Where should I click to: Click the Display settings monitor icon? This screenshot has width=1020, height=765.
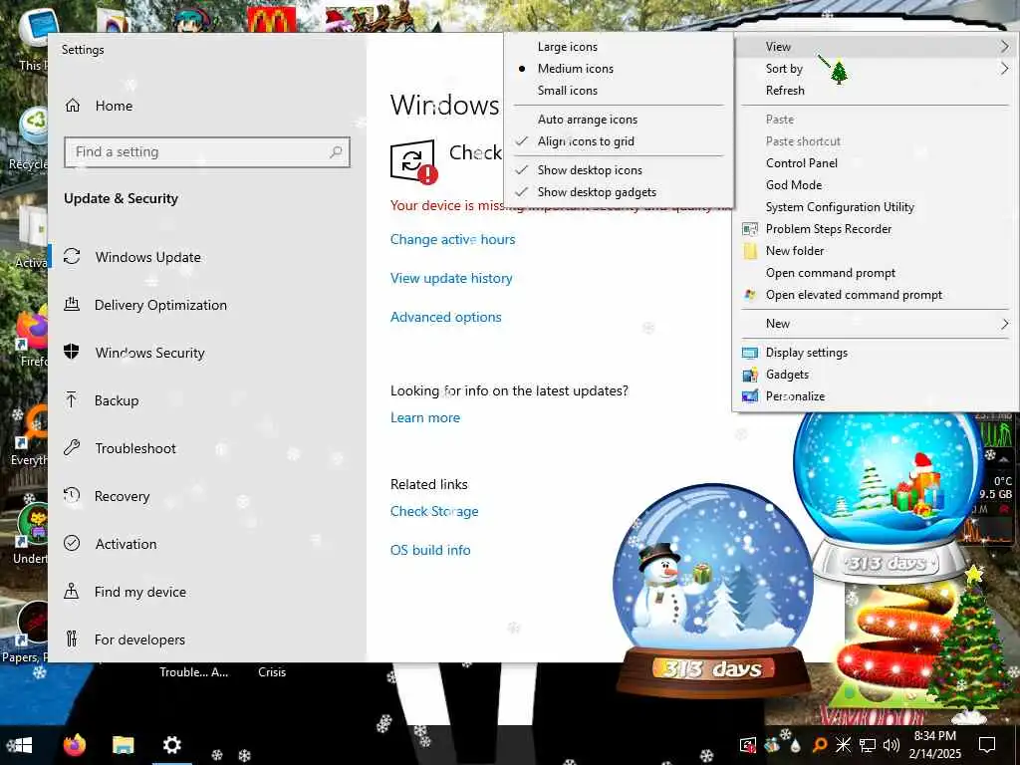749,353
